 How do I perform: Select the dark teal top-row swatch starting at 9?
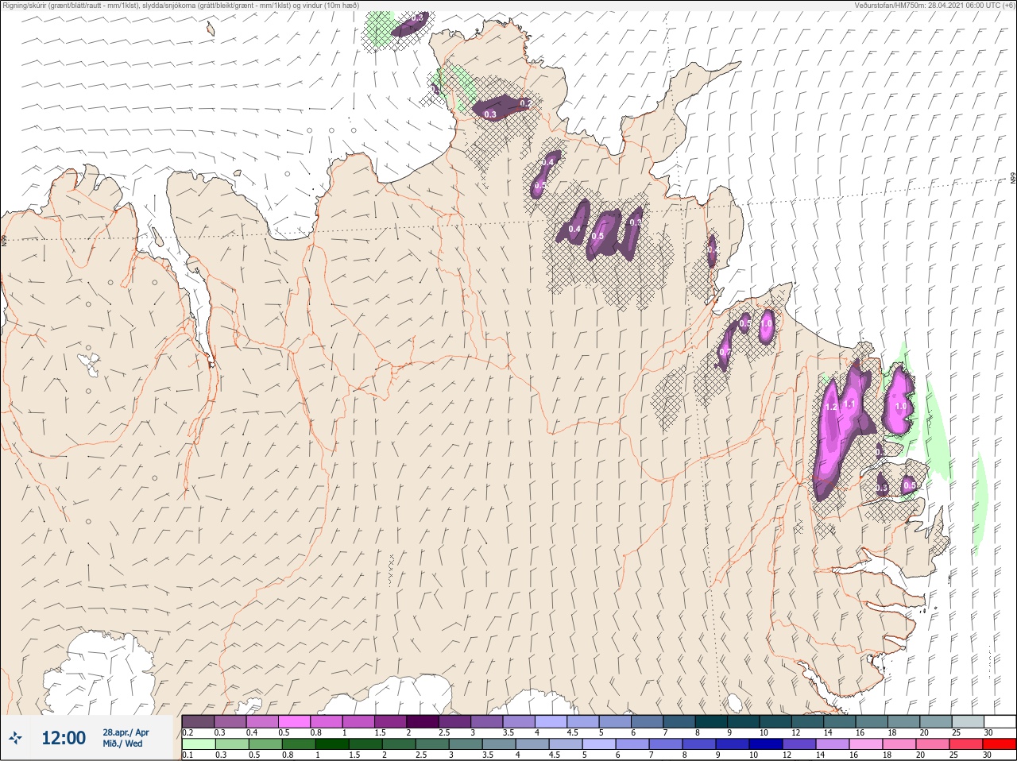click(x=743, y=721)
